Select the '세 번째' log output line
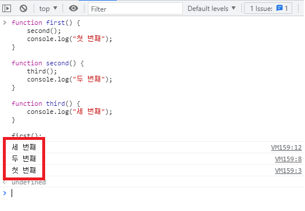 [24, 147]
